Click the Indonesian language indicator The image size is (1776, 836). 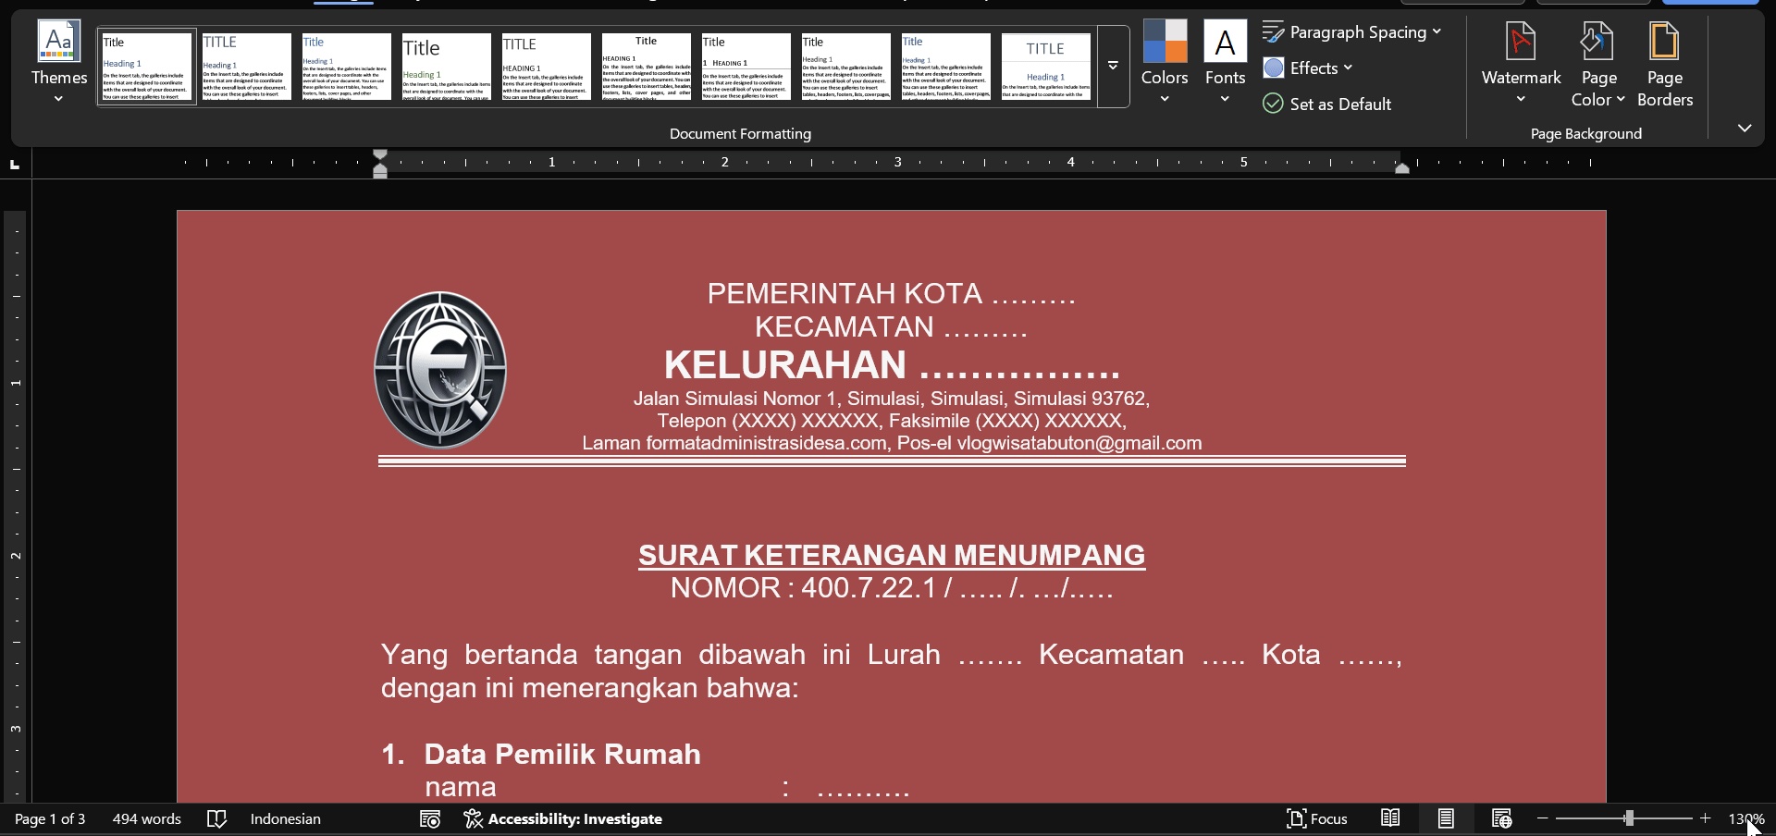(286, 819)
